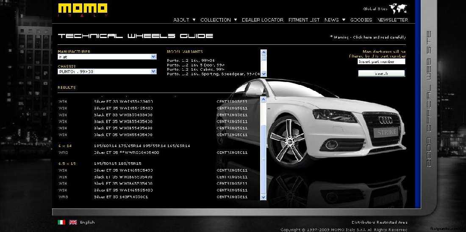The width and height of the screenshot is (466, 232).
Task: Expand the ABOUT dropdown arrow
Action: (x=194, y=20)
